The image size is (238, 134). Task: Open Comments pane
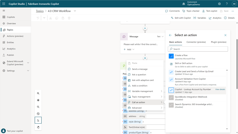172,11
